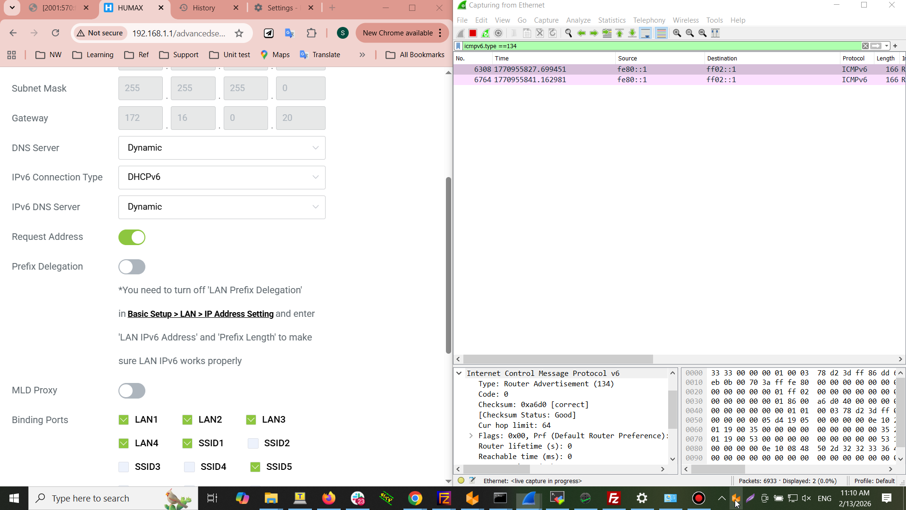Click the find packet magnifier icon
Viewport: 906px width, 510px height.
pyautogui.click(x=569, y=33)
